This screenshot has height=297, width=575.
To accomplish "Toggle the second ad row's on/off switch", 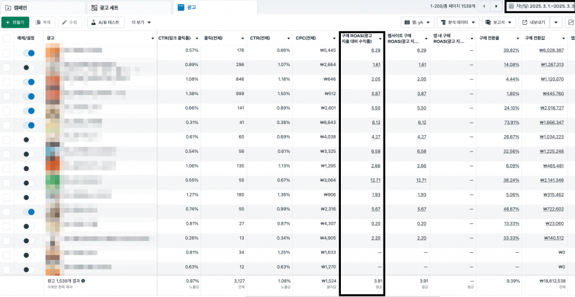I will (29, 68).
